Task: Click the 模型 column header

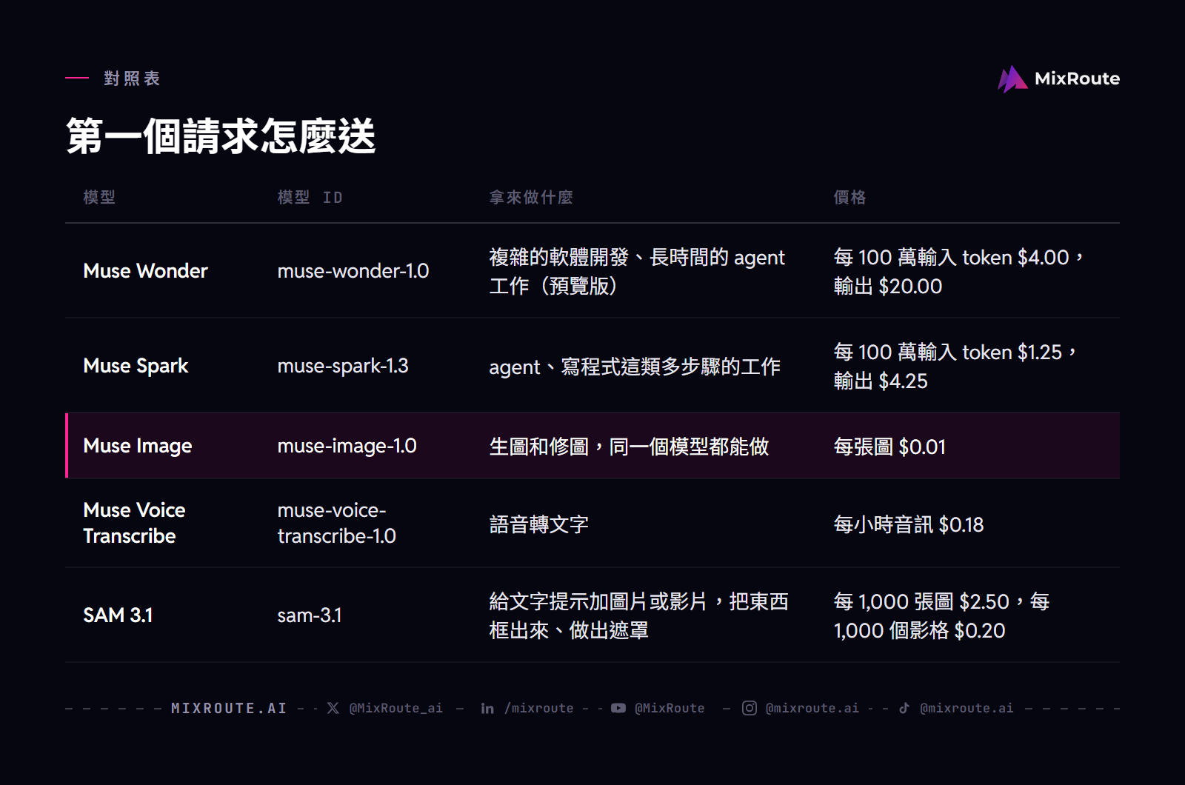Action: (99, 197)
